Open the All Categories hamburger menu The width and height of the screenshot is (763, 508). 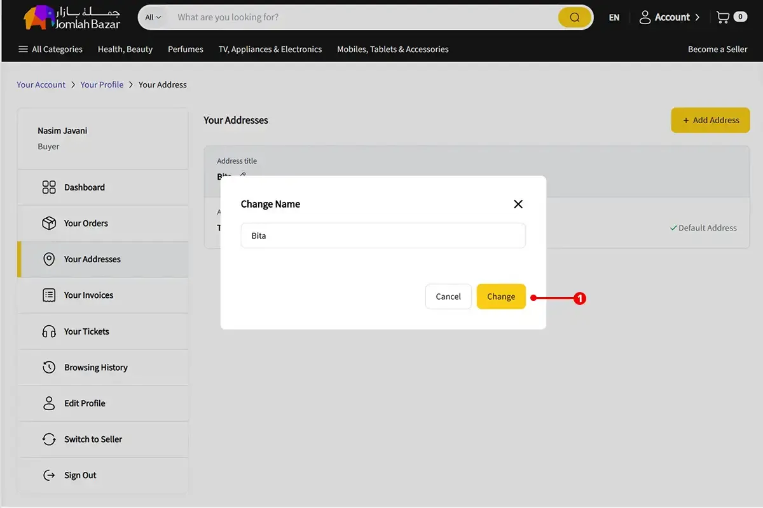(50, 50)
